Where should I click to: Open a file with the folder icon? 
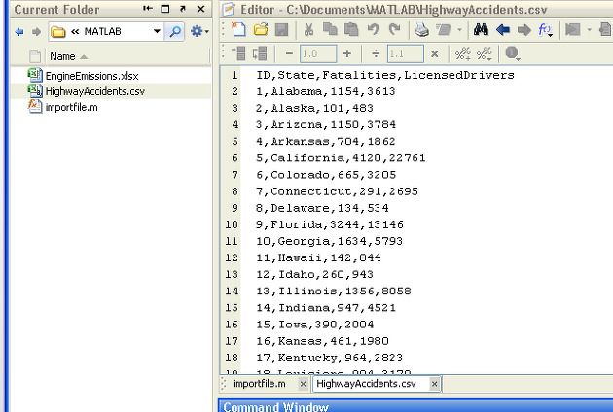pos(261,30)
